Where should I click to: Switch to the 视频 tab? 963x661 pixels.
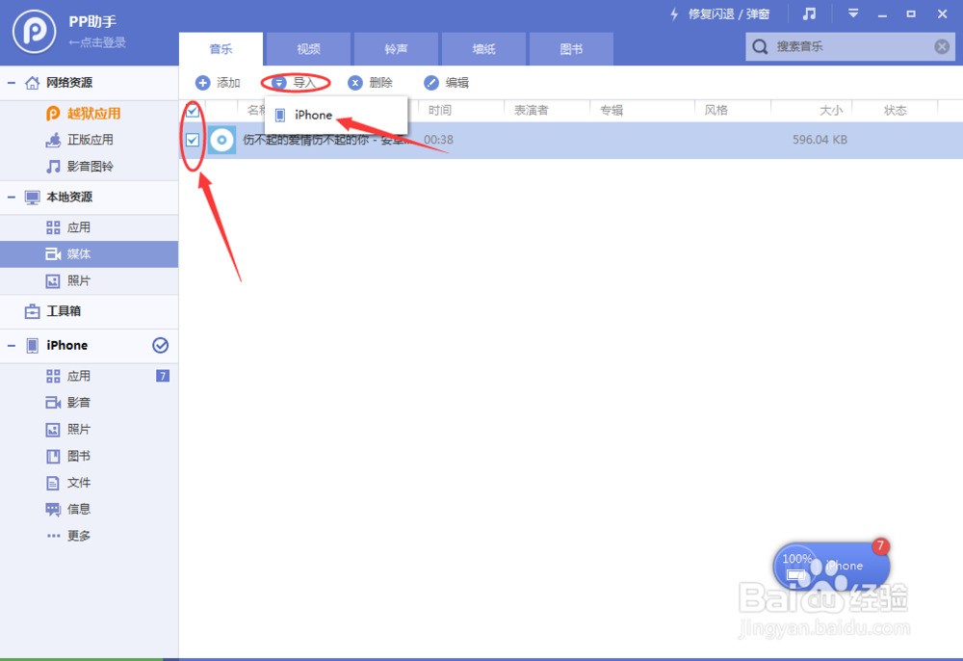[308, 49]
